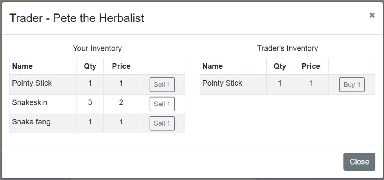This screenshot has width=384, height=180.
Task: Buy one Pointy Stick from trader
Action: (352, 84)
